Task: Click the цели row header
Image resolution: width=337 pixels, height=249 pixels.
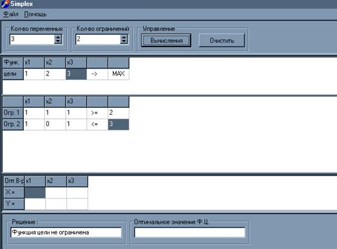Action: [x=13, y=74]
